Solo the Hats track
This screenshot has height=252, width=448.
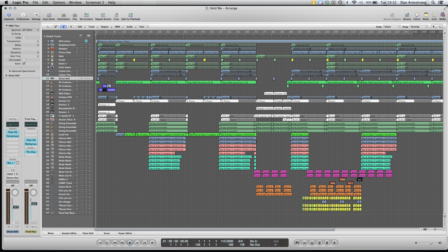click(90, 56)
